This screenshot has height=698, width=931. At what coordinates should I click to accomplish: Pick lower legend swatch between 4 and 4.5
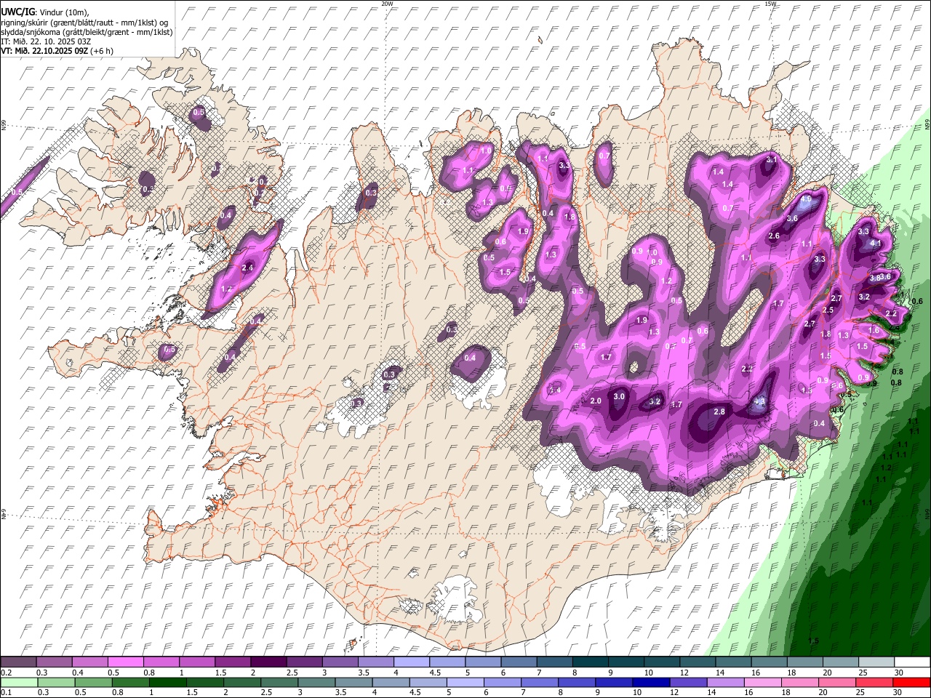click(391, 683)
